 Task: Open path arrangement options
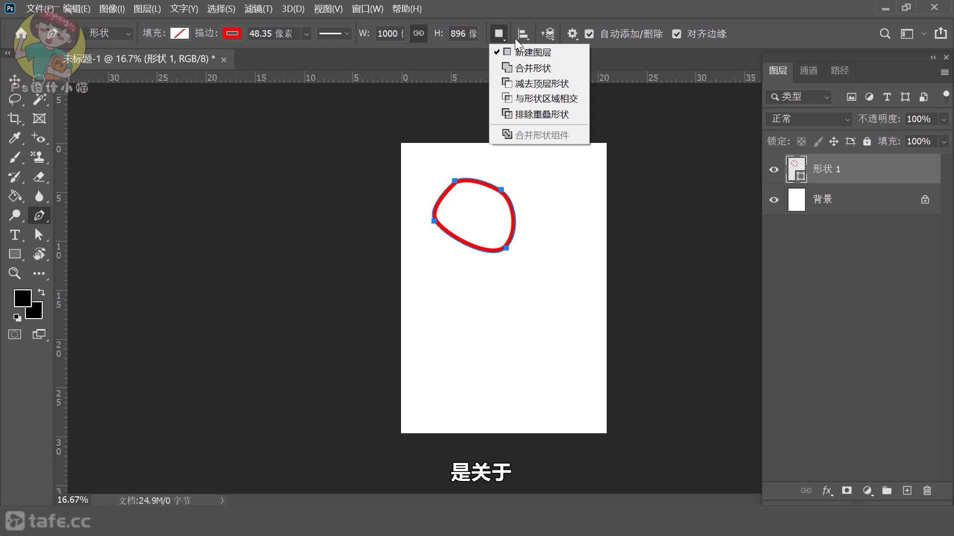(548, 34)
